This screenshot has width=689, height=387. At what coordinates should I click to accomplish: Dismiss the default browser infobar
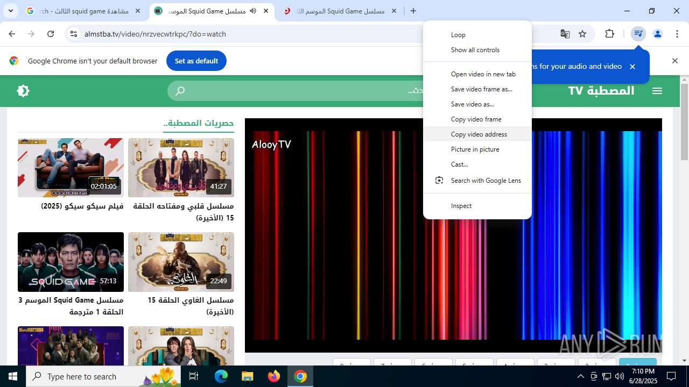675,61
